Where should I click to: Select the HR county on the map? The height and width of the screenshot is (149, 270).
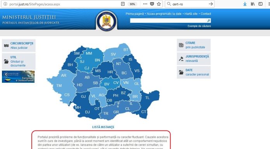click(x=110, y=72)
